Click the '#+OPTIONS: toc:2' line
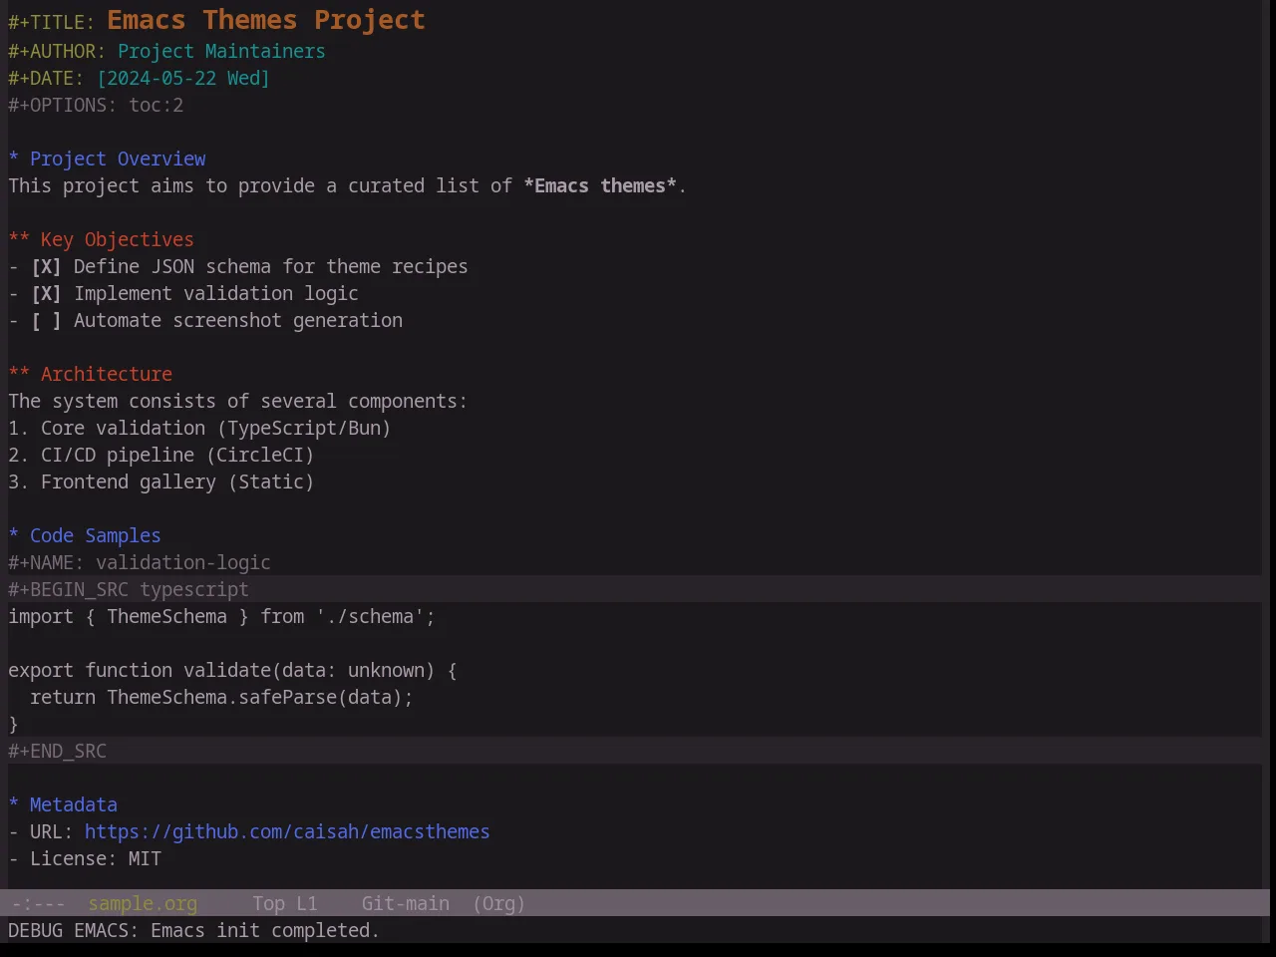This screenshot has width=1276, height=957. [96, 105]
